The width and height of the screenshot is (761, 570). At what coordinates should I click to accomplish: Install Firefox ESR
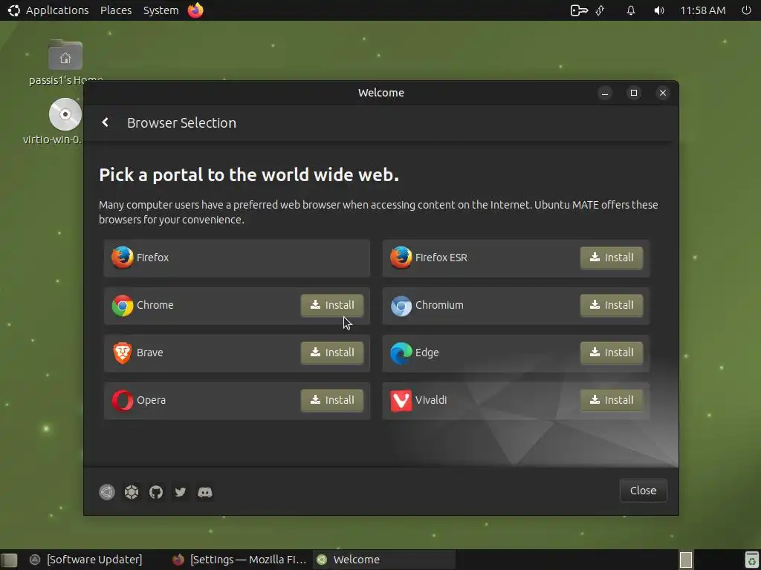(x=611, y=258)
